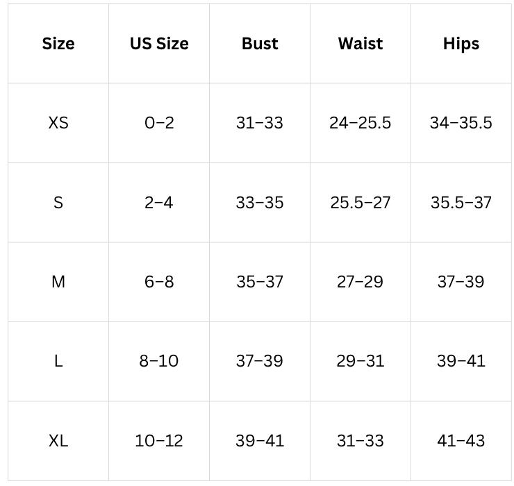Viewport: 514px width, 486px height.
Task: Click the US Size column header
Action: tap(159, 44)
